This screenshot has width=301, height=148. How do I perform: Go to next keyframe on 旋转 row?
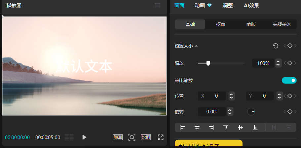295,112
